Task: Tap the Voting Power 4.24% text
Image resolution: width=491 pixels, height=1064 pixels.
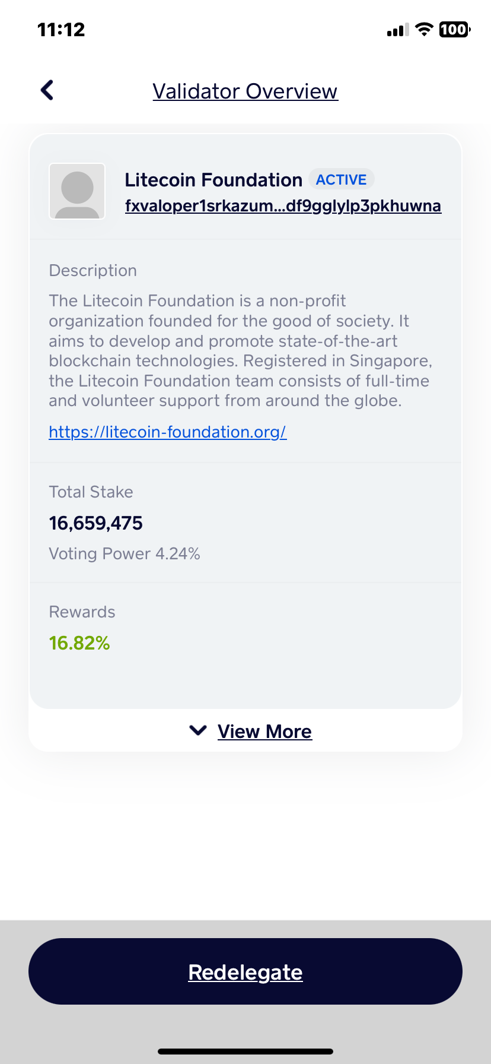Action: click(x=125, y=554)
